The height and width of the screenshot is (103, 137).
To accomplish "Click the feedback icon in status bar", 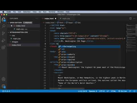I will pyautogui.click(x=130, y=91).
